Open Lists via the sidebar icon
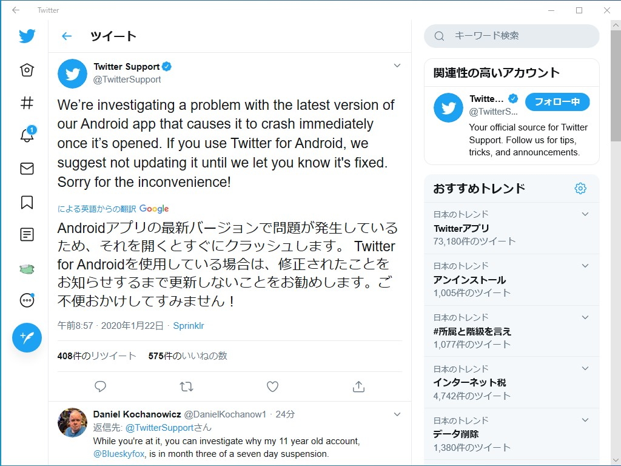621x466 pixels. point(27,234)
